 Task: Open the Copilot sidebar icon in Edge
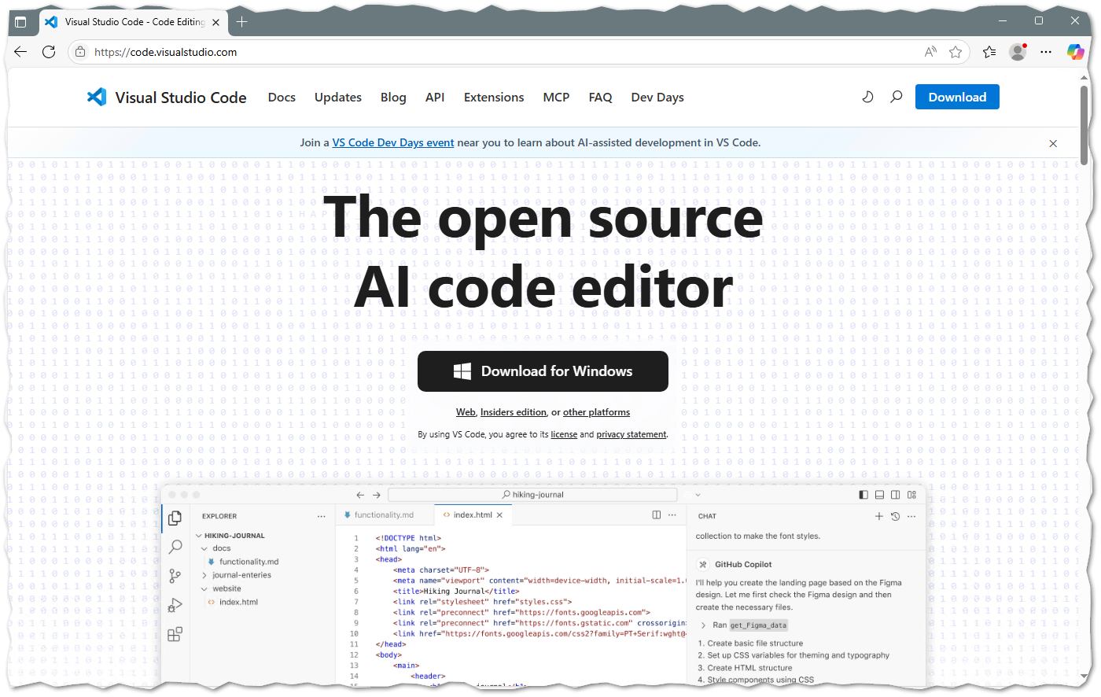1075,52
